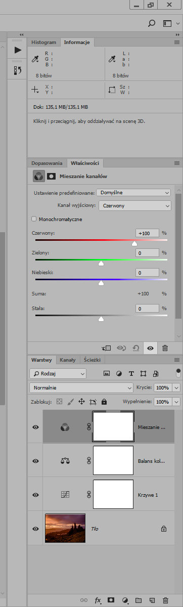Open the Krycie opacity dropdown arrow

176,387
